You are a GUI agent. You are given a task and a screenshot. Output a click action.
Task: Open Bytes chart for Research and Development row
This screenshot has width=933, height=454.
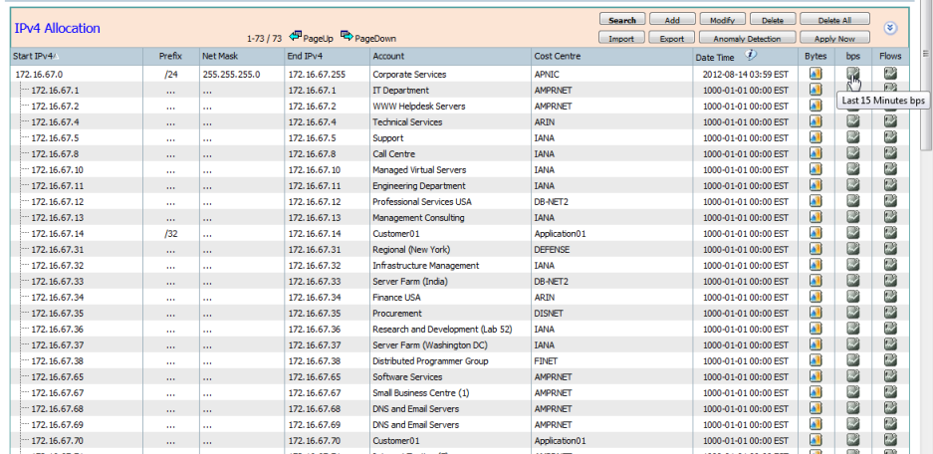[816, 329]
